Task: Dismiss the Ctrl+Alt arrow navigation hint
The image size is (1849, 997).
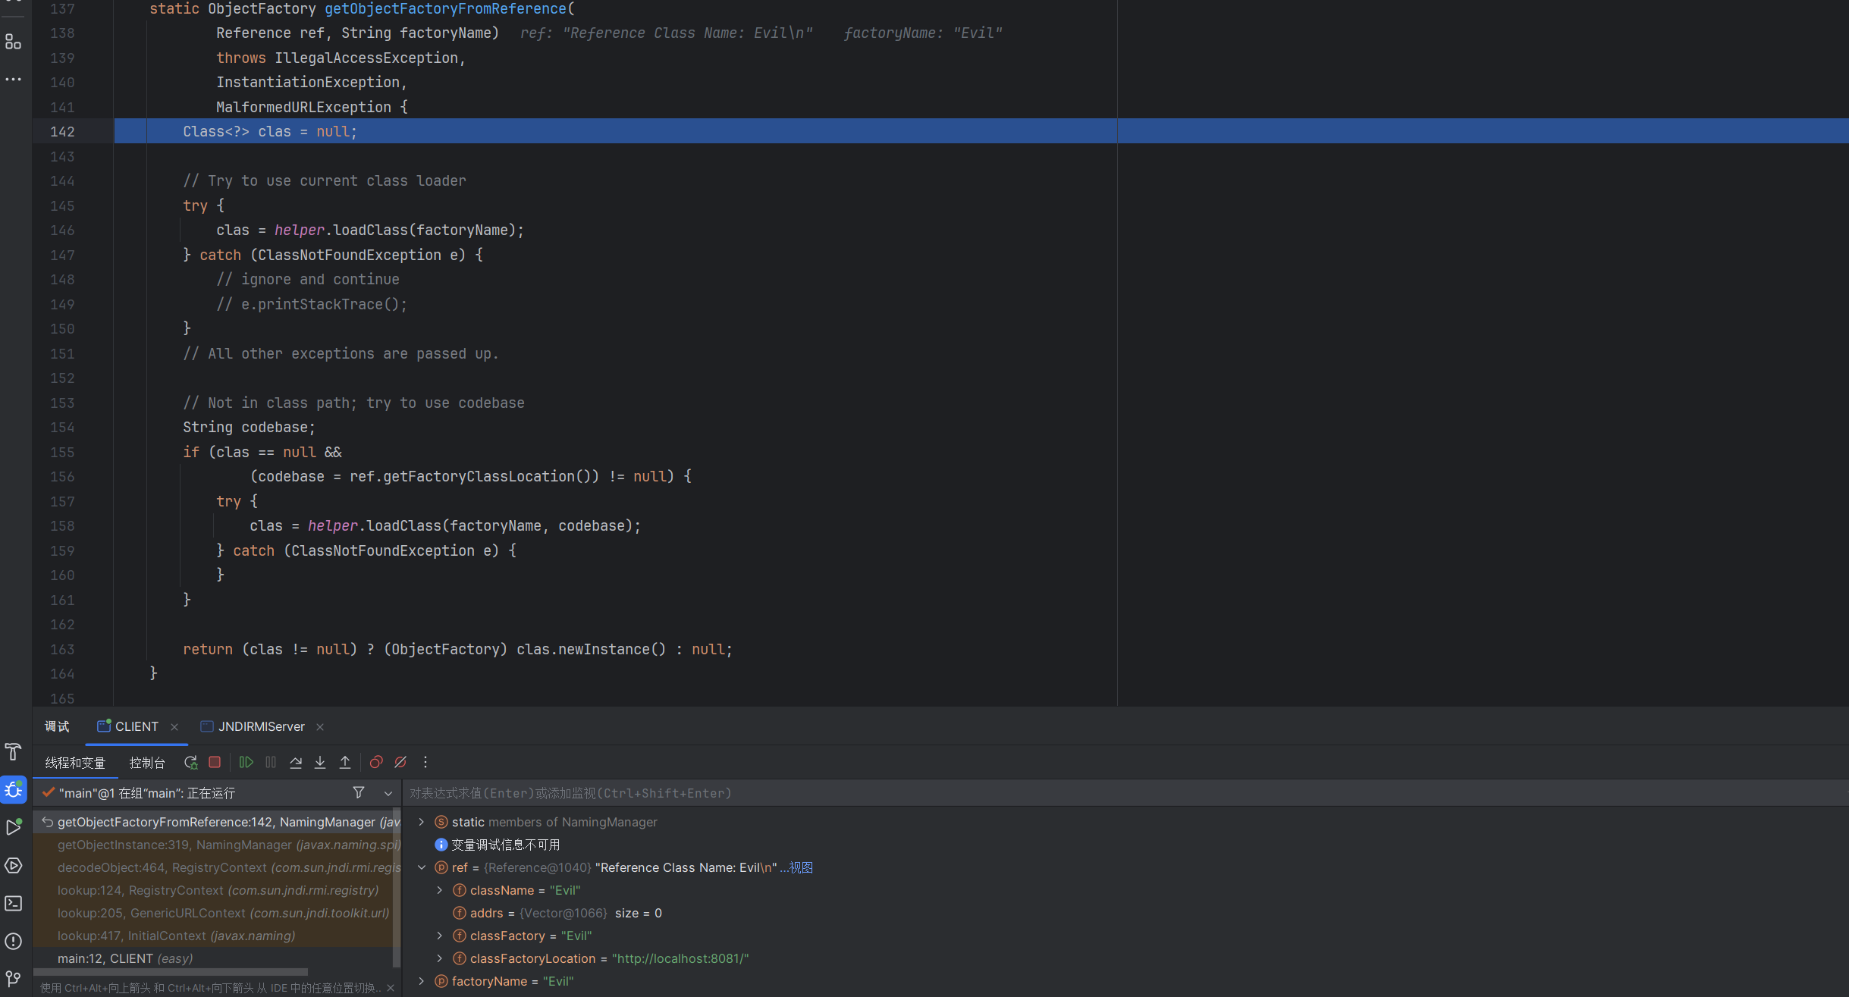Action: (391, 987)
